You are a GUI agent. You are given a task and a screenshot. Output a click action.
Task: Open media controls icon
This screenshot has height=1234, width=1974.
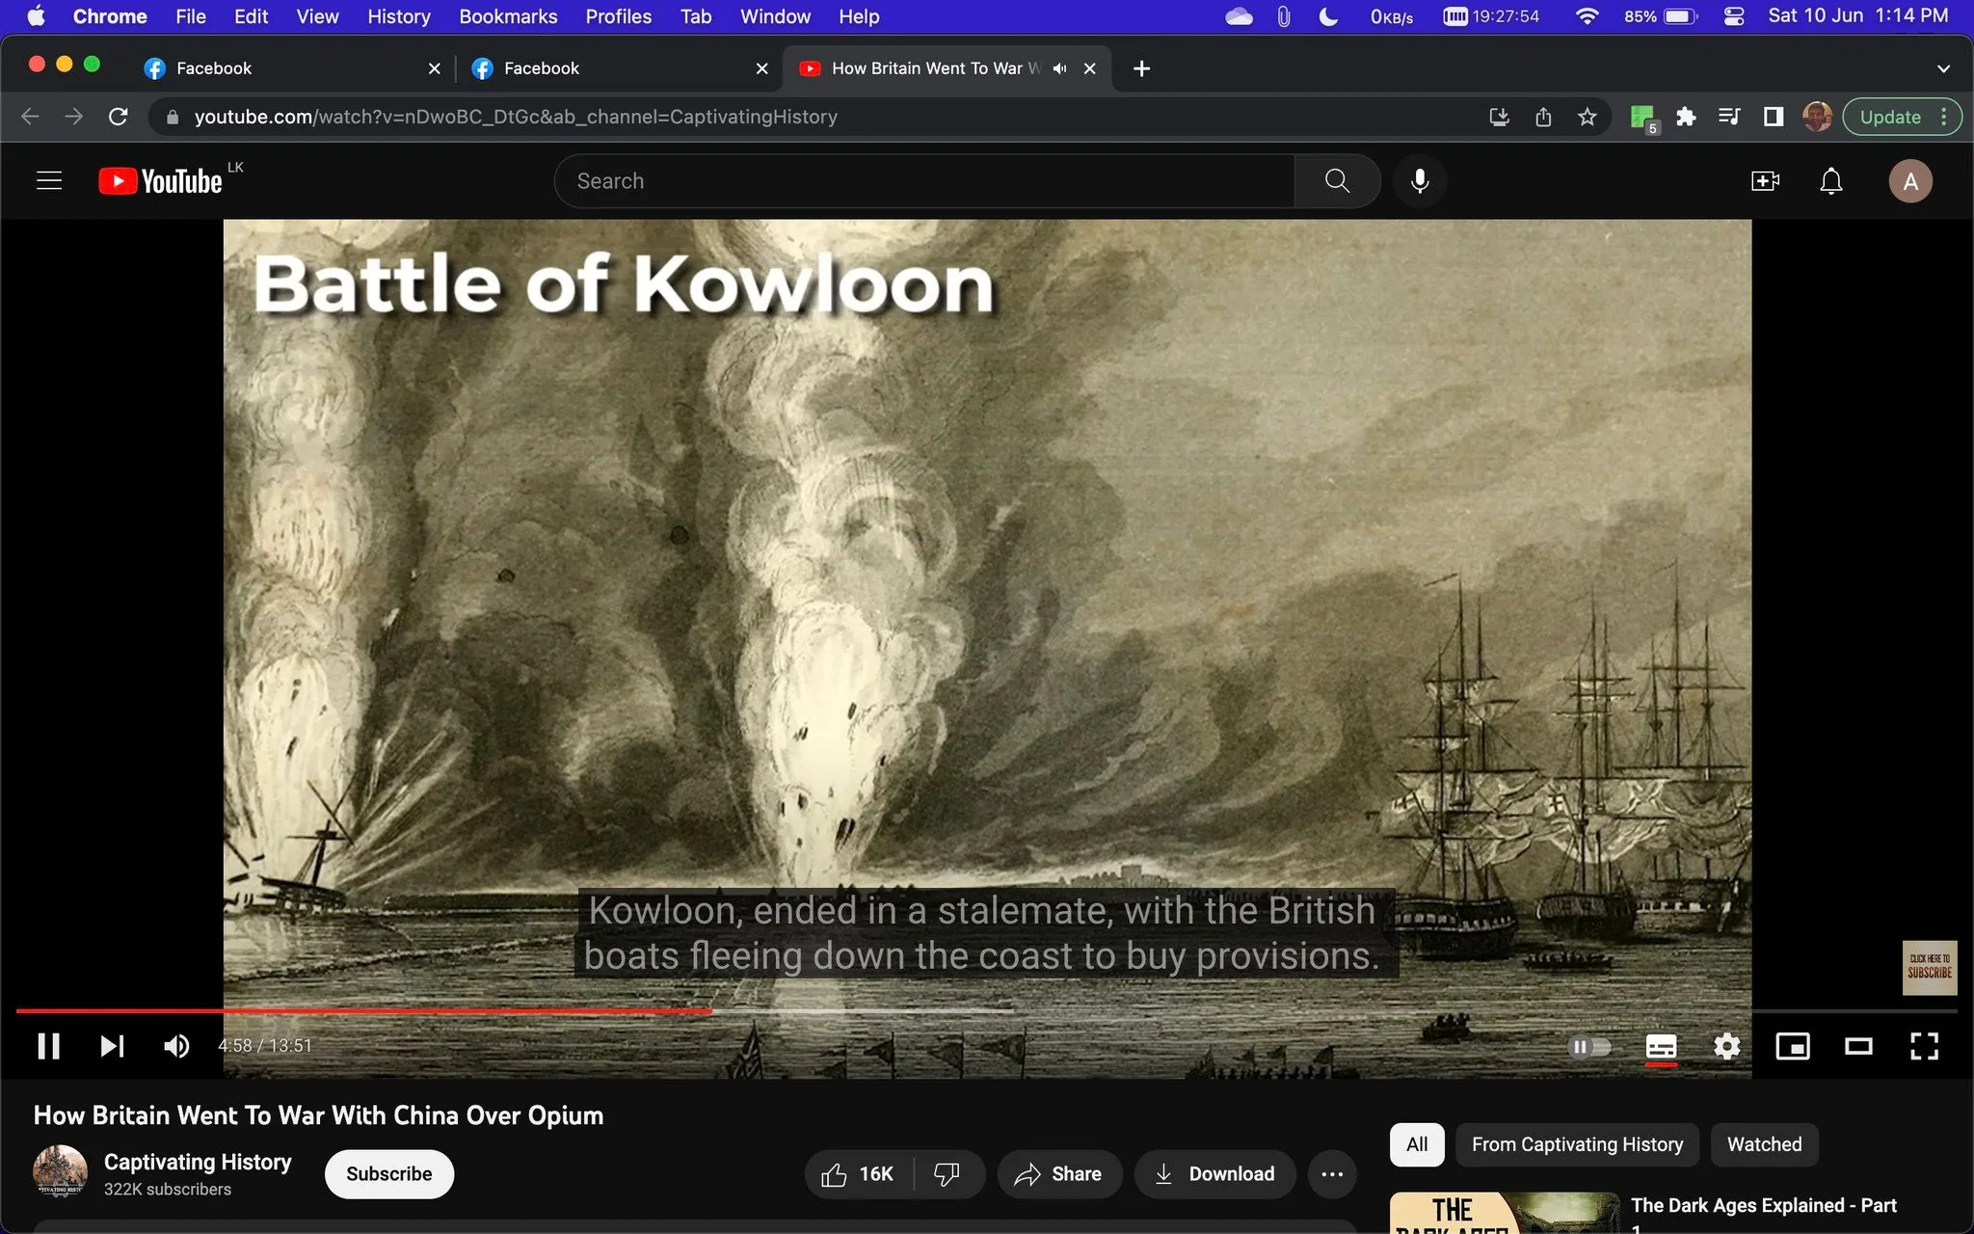[1729, 117]
